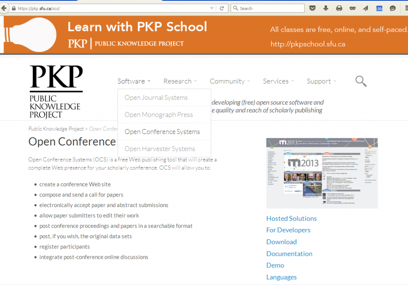Click the private browsing mask icon
This screenshot has width=408, height=285.
pyautogui.click(x=352, y=8)
